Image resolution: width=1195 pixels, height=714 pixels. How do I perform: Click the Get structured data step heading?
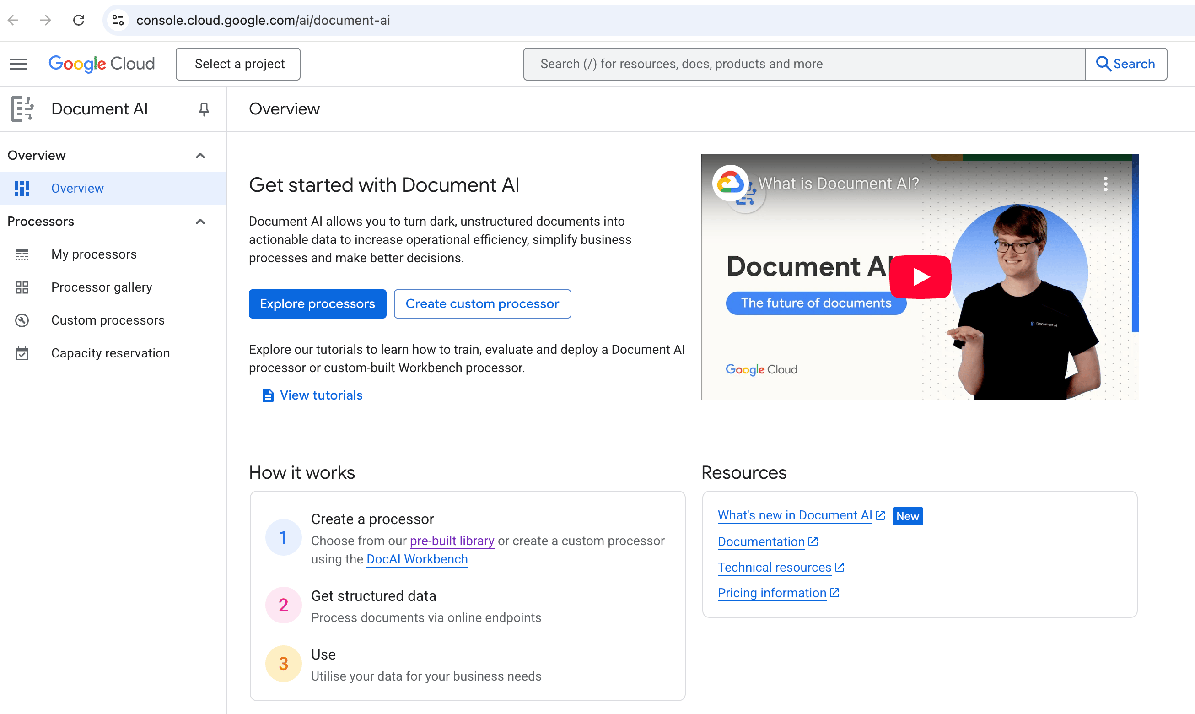(374, 596)
